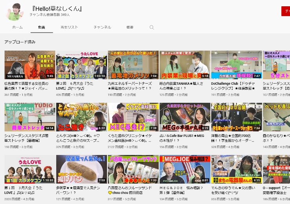The height and width of the screenshot is (204, 290).
Task: Select the チャンネル tab
Action: point(102,27)
